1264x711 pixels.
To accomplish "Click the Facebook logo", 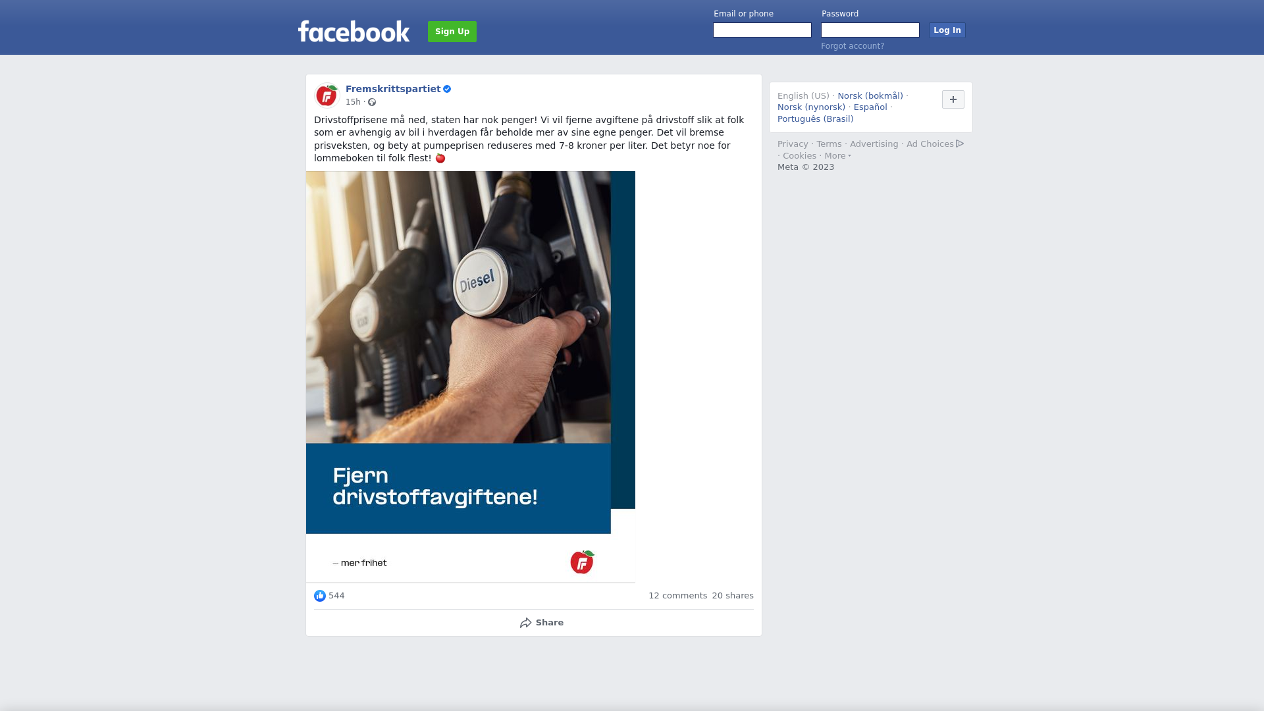I will coord(354,31).
